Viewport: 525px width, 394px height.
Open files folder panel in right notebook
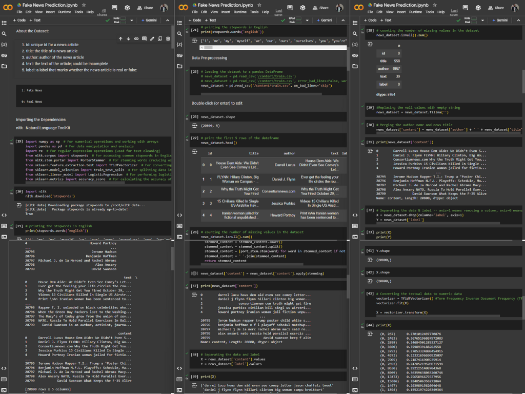pos(355,66)
